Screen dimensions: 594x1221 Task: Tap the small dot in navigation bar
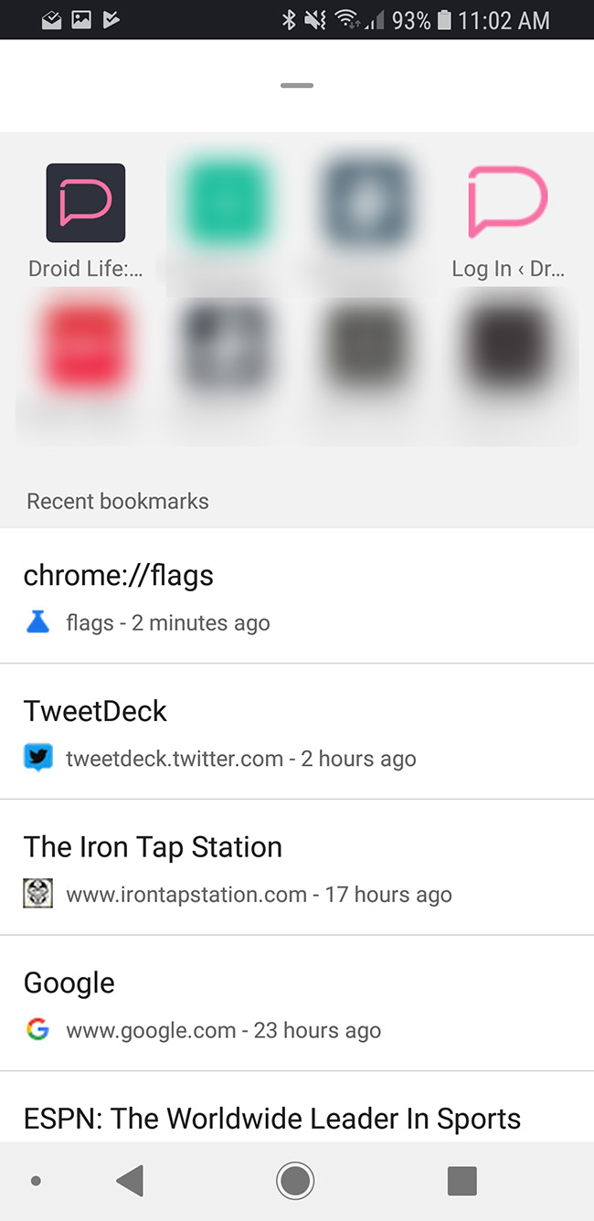pos(36,1181)
